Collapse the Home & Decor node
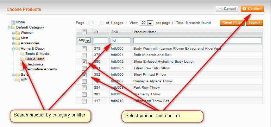The image size is (271, 127). click(13, 49)
